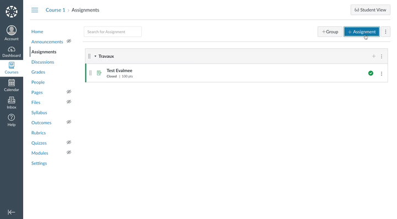Click the 100 pts label
The image size is (397, 219).
127,76
